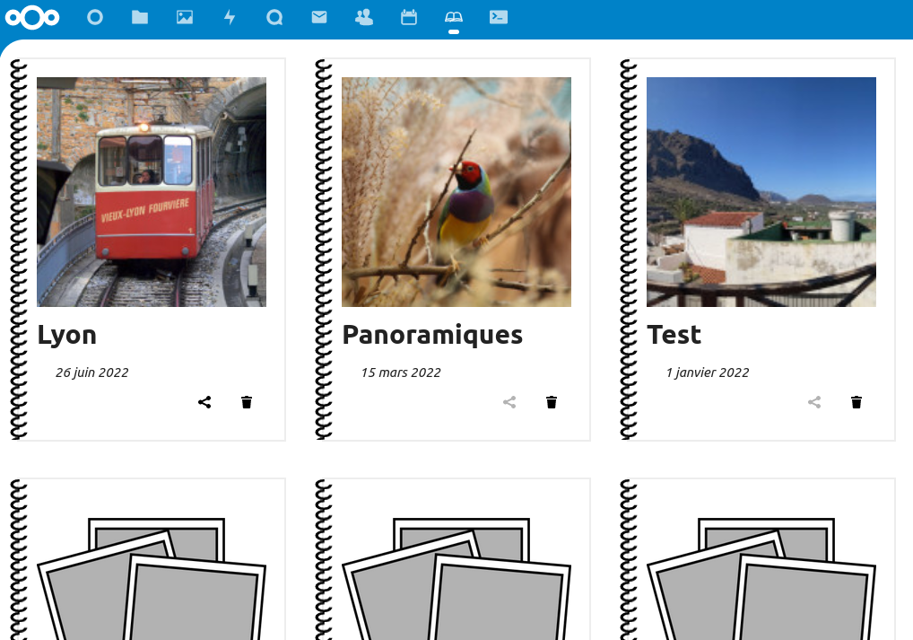Open the first placeholder album below Lyon
Image resolution: width=913 pixels, height=640 pixels.
(152, 577)
